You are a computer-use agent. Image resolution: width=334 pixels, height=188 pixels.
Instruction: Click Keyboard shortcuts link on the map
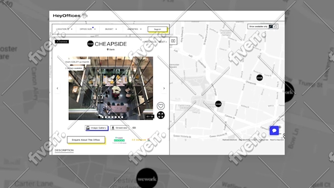click(x=230, y=140)
